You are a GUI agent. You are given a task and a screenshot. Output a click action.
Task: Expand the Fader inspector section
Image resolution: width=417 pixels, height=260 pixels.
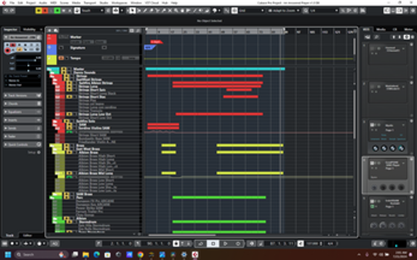pyautogui.click(x=22, y=137)
